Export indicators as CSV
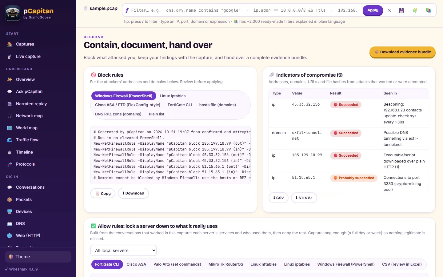Viewport: 443px width, 277px height. tap(278, 198)
